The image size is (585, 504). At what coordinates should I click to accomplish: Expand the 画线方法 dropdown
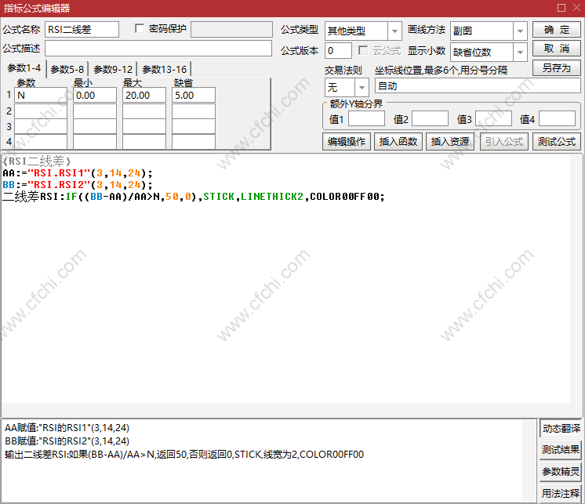pos(519,31)
